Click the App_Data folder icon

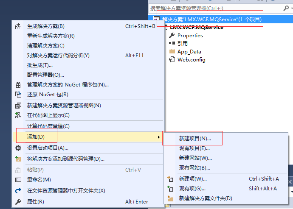[x=172, y=51]
